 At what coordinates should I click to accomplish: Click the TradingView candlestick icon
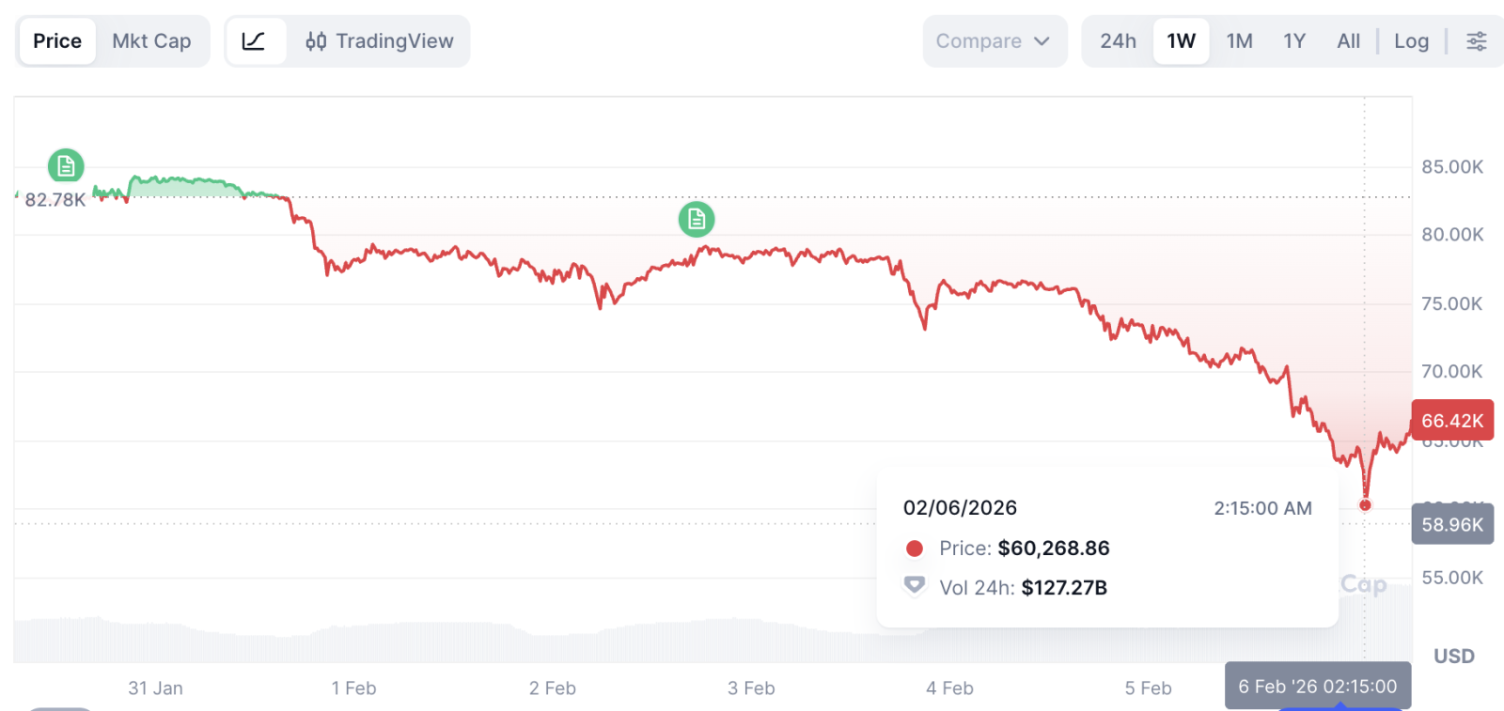coord(316,41)
